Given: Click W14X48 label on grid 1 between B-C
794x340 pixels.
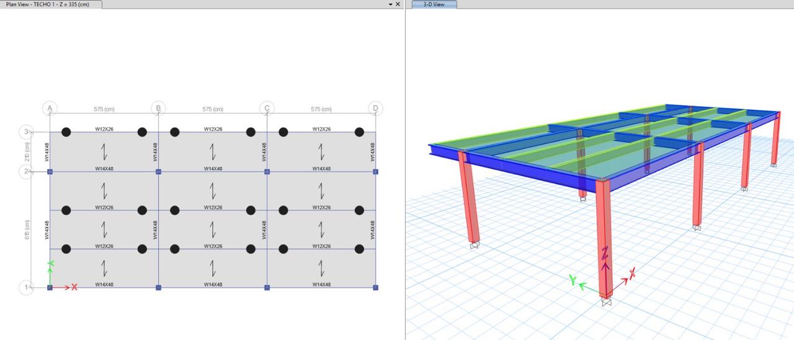Looking at the screenshot, I should [x=212, y=285].
